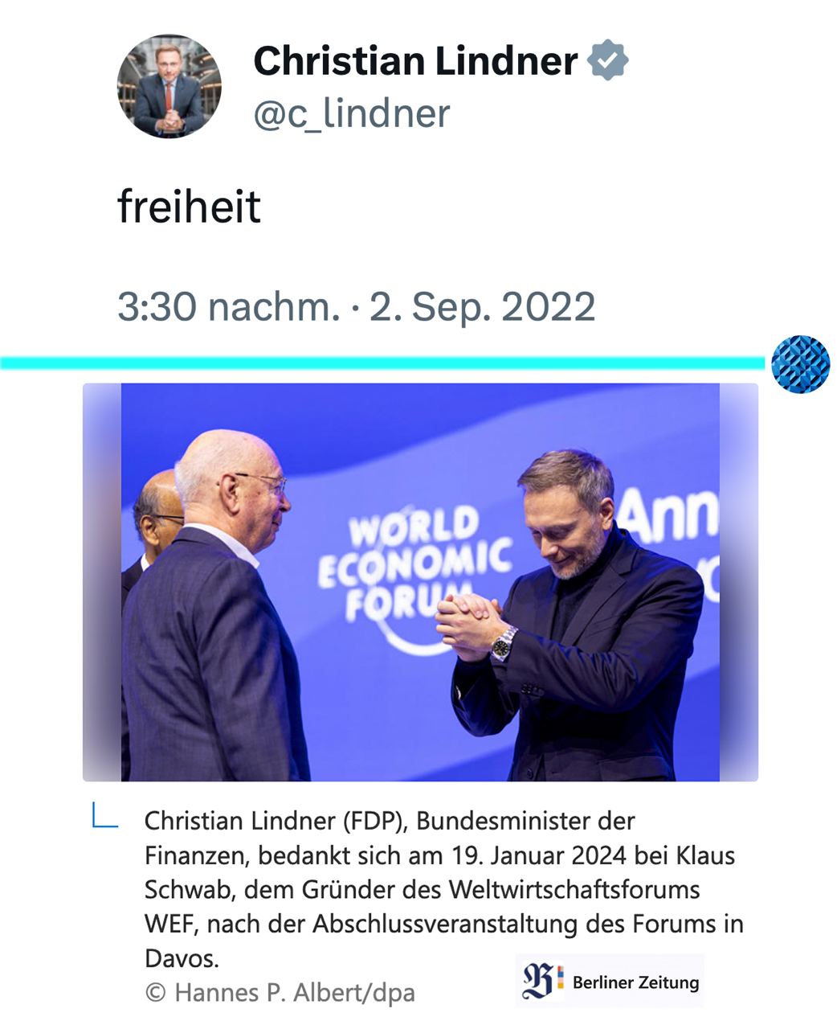Click the blue patterned circle icon
Screen dimensions: 837x1029
[800, 364]
